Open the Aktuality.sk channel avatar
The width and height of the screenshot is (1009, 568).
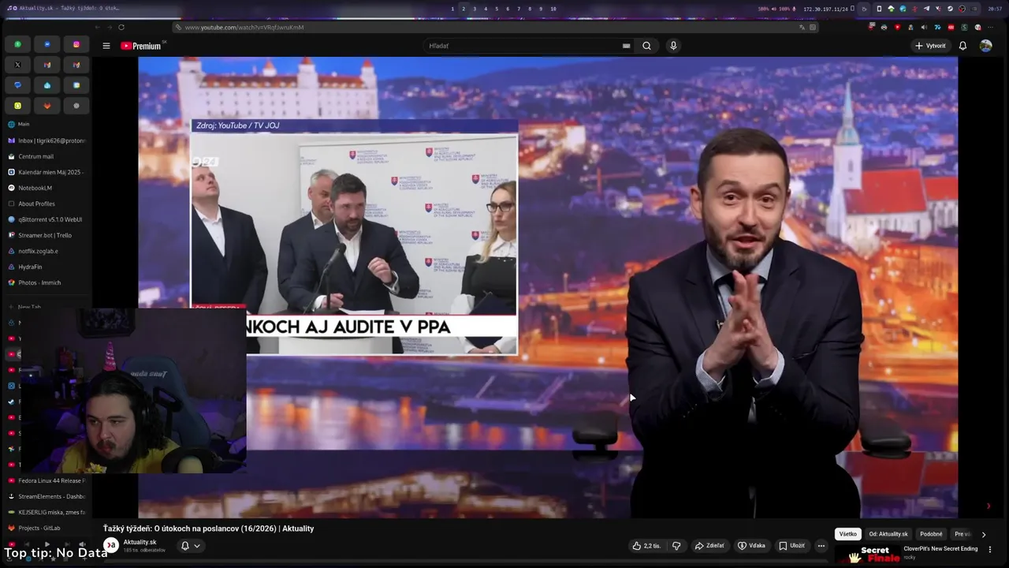pyautogui.click(x=111, y=545)
